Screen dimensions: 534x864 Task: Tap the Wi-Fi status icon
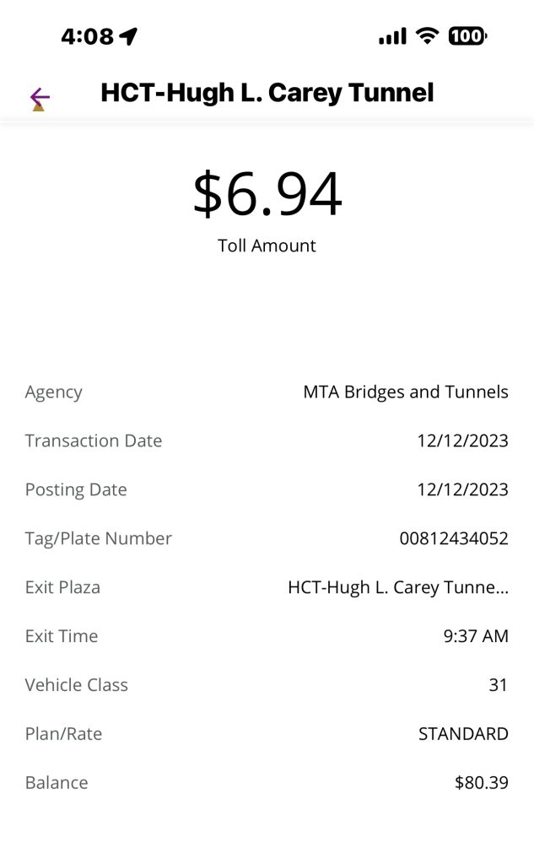click(x=428, y=36)
